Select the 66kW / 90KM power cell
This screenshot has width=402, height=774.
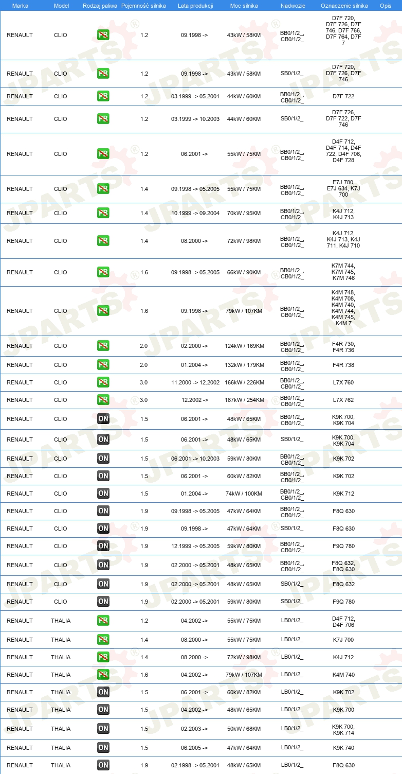point(244,272)
